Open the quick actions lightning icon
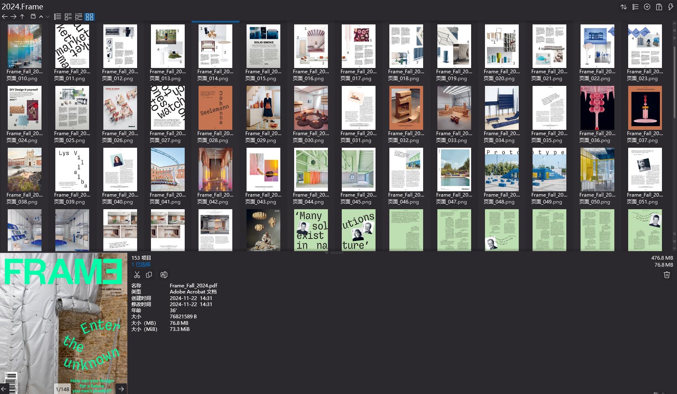The image size is (677, 394). click(x=670, y=7)
